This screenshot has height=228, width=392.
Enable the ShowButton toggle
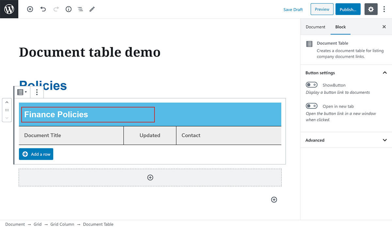click(x=311, y=85)
